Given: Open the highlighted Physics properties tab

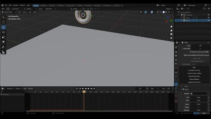Looking at the screenshot, I should (x=176, y=84).
